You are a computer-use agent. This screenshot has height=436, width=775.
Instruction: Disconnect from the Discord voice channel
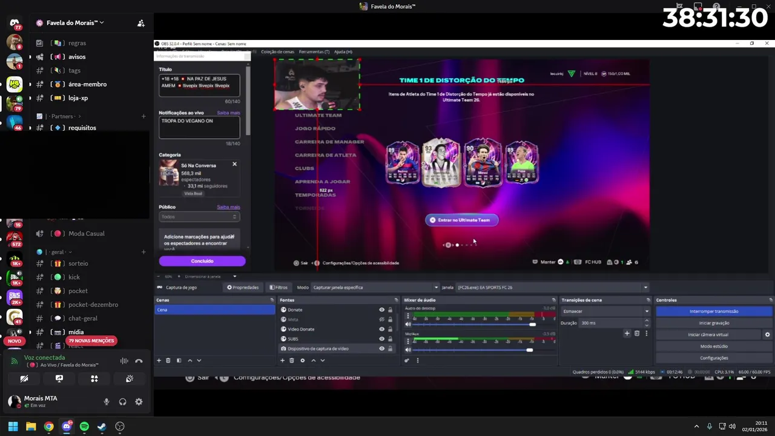pos(139,361)
